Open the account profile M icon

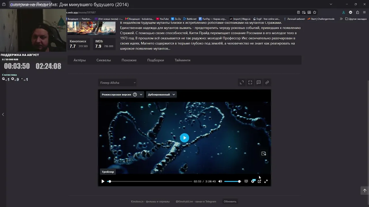(x=351, y=12)
